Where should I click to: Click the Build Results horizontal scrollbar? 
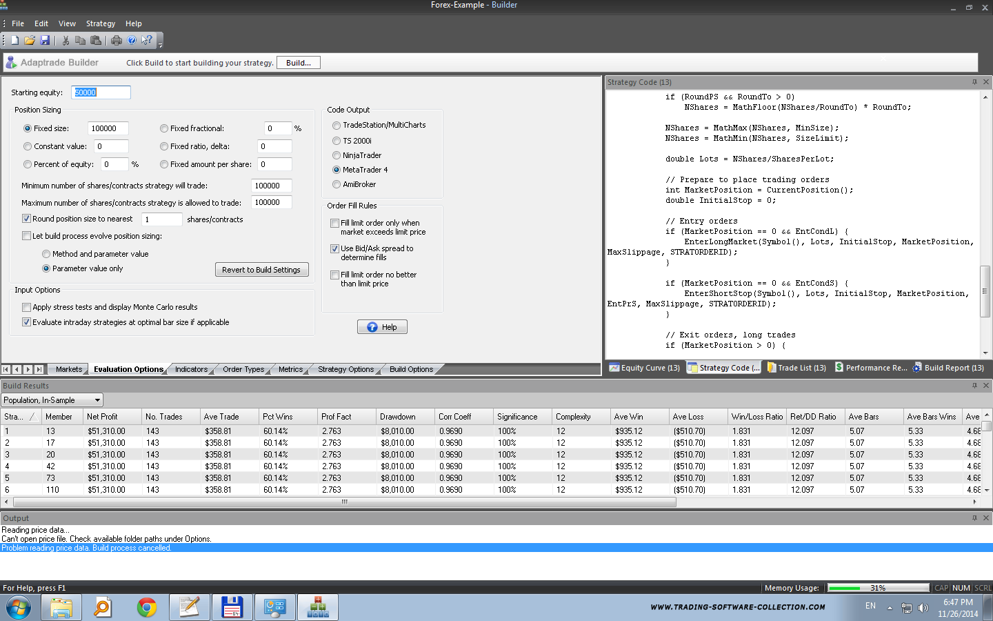tap(345, 502)
